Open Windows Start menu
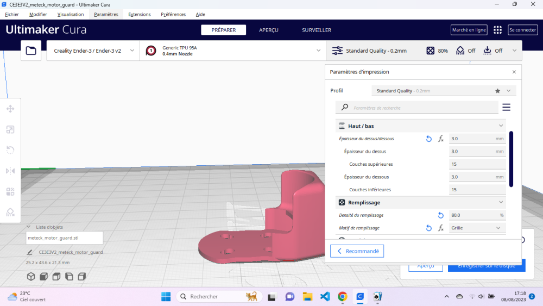The height and width of the screenshot is (306, 543). coord(166,297)
